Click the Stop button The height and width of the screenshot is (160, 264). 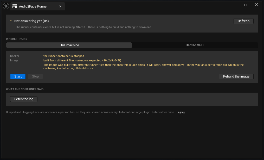click(35, 76)
